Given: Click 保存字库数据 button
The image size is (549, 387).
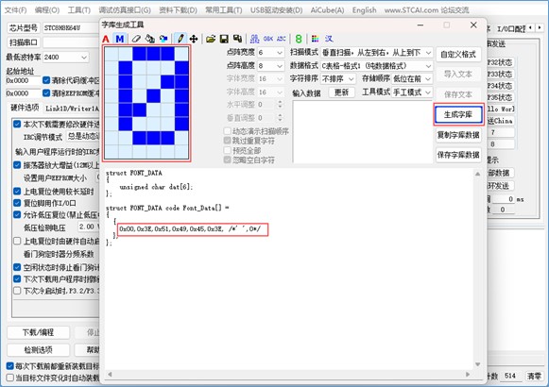Looking at the screenshot, I should pos(458,155).
